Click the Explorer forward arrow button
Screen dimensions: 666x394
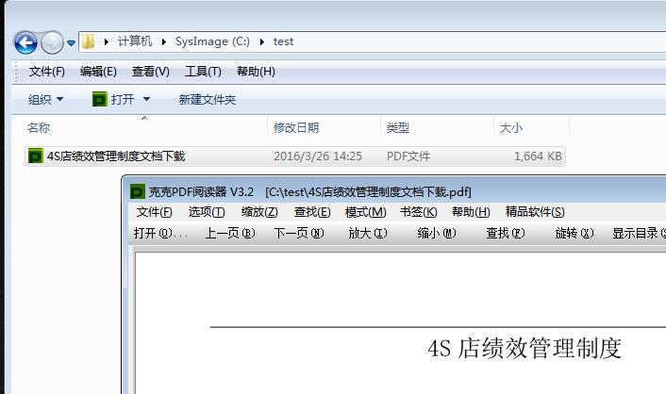(x=52, y=42)
